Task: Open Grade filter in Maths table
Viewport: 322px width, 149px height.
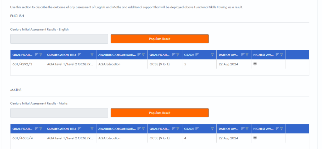Action: 212,129
